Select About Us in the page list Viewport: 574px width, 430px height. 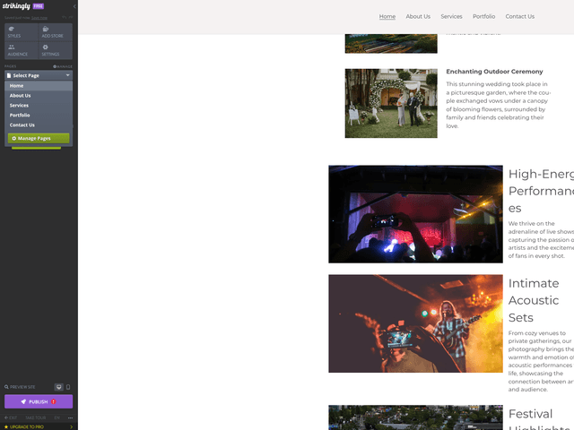[x=21, y=96]
